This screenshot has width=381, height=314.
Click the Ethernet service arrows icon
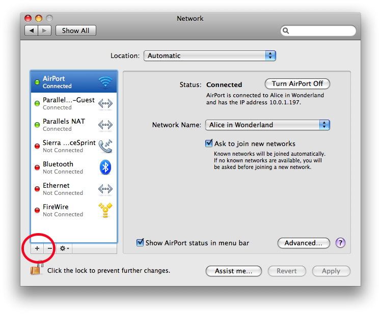click(x=105, y=189)
